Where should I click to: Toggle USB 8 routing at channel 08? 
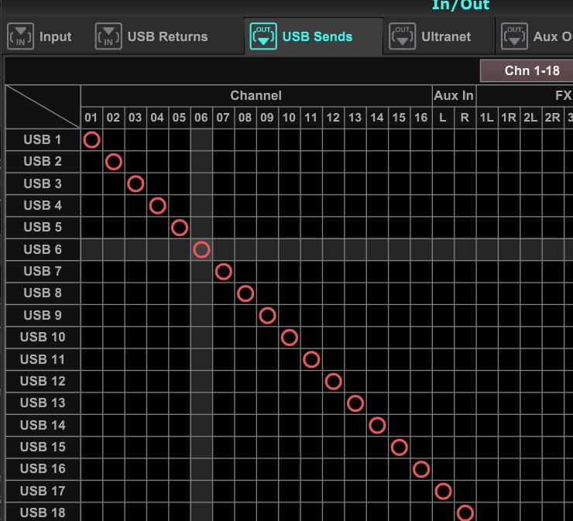245,293
